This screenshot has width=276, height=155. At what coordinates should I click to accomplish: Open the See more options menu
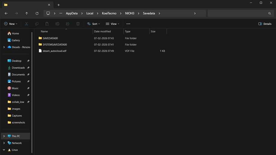128,24
